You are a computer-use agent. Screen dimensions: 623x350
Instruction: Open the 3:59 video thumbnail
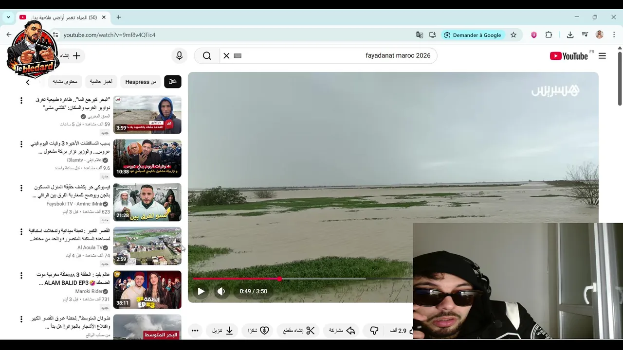[x=147, y=115]
